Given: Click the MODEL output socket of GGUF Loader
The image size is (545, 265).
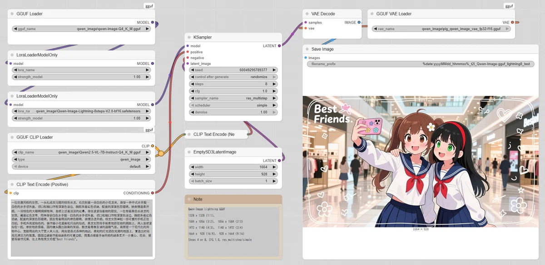Looking at the screenshot, I should click(152, 22).
